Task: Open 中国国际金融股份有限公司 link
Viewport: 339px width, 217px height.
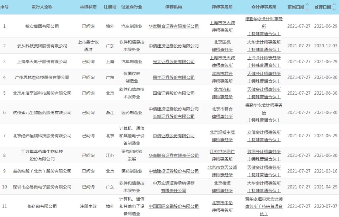Action: pos(174,206)
